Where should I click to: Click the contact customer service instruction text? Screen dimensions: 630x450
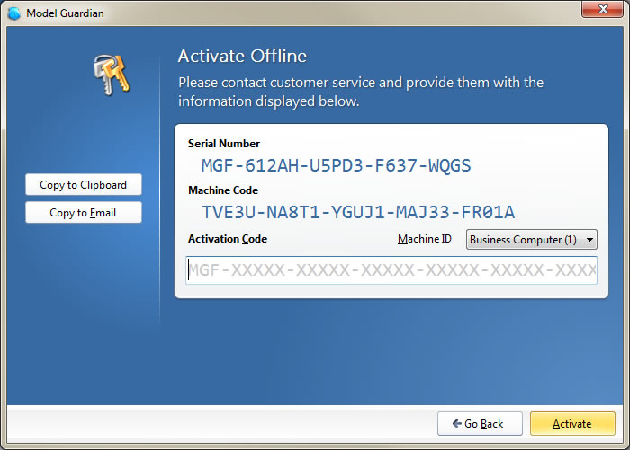[361, 92]
